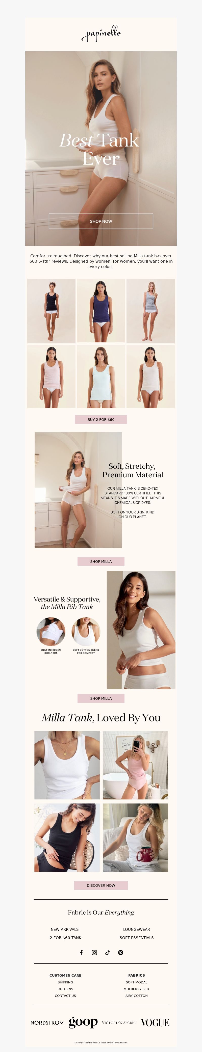Click the SHOP NOW hero button
This screenshot has height=1052, width=202.
tap(101, 221)
